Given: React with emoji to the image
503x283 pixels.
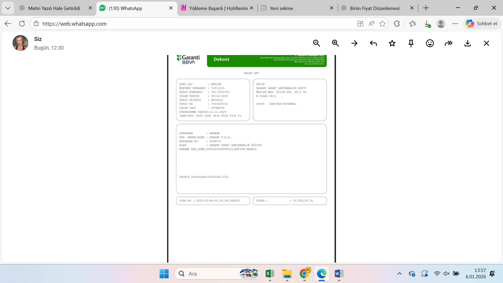Looking at the screenshot, I should coord(430,43).
